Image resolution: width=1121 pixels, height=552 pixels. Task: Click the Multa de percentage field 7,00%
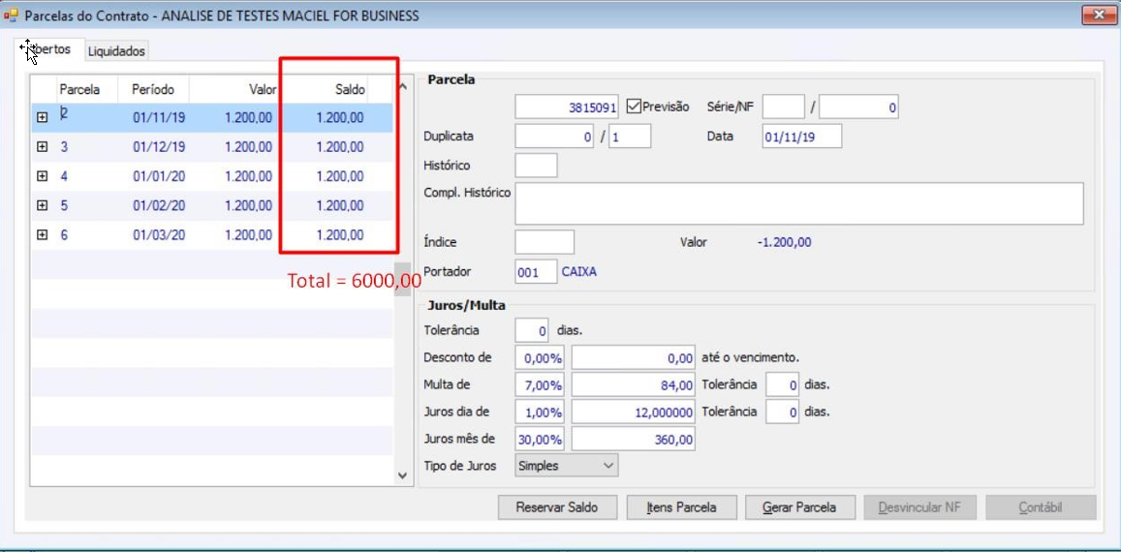(x=540, y=384)
